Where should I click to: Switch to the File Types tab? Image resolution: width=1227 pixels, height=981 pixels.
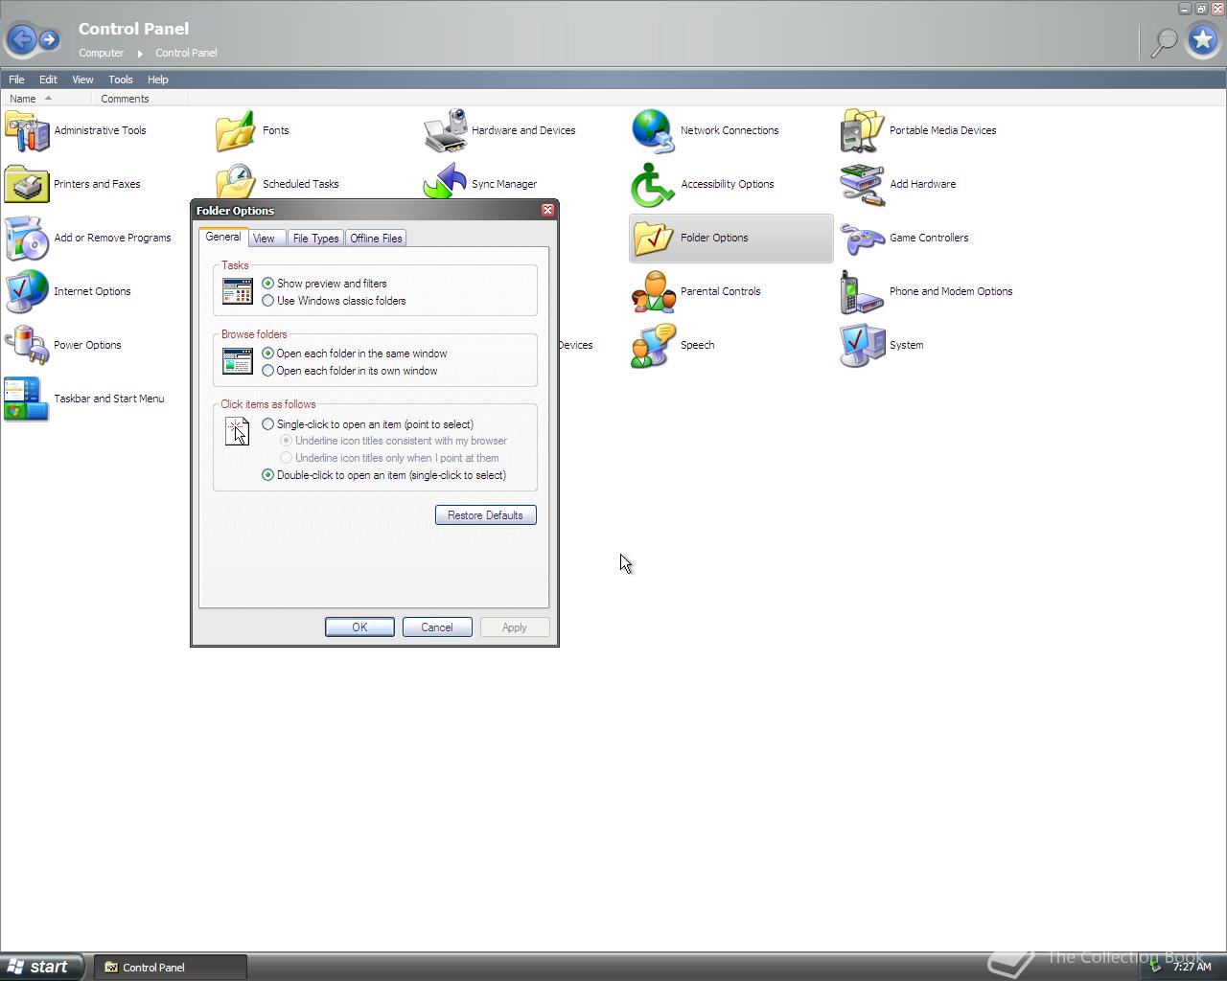[315, 239]
